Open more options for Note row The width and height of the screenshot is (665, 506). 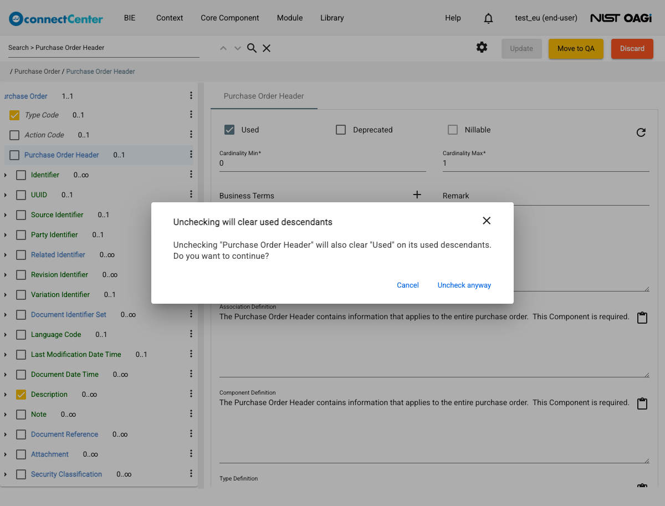[x=191, y=413]
